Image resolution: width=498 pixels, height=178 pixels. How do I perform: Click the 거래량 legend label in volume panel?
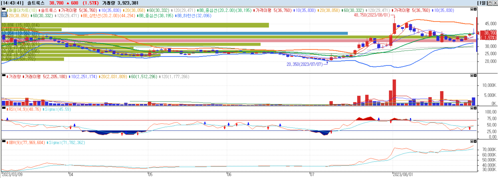pos(15,77)
